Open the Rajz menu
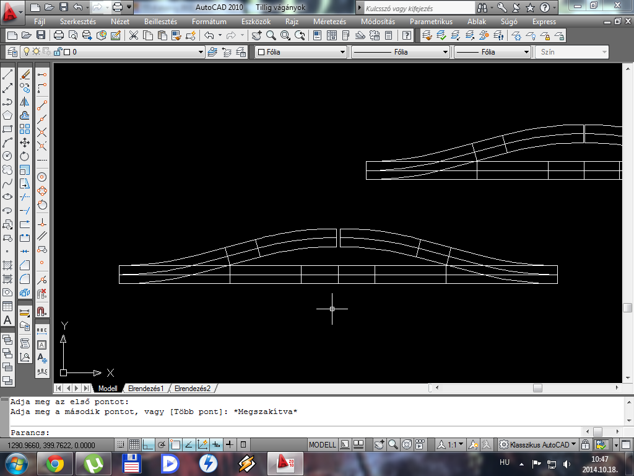The height and width of the screenshot is (476, 634). click(292, 22)
